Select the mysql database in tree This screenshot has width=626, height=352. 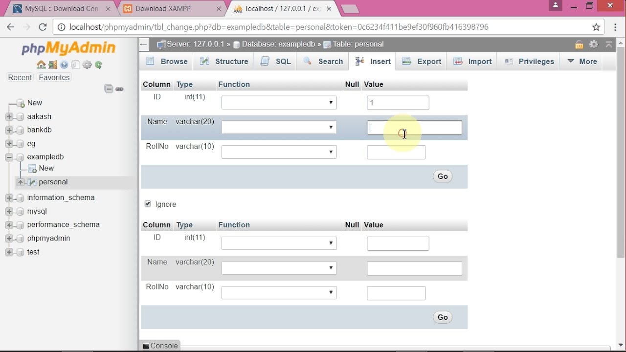pyautogui.click(x=37, y=211)
